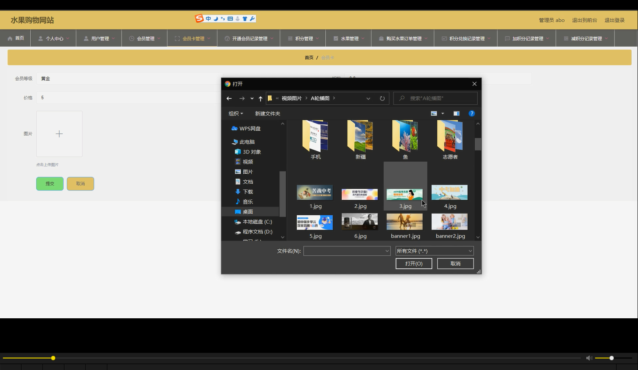Open the view options dropdown arrow

(443, 114)
